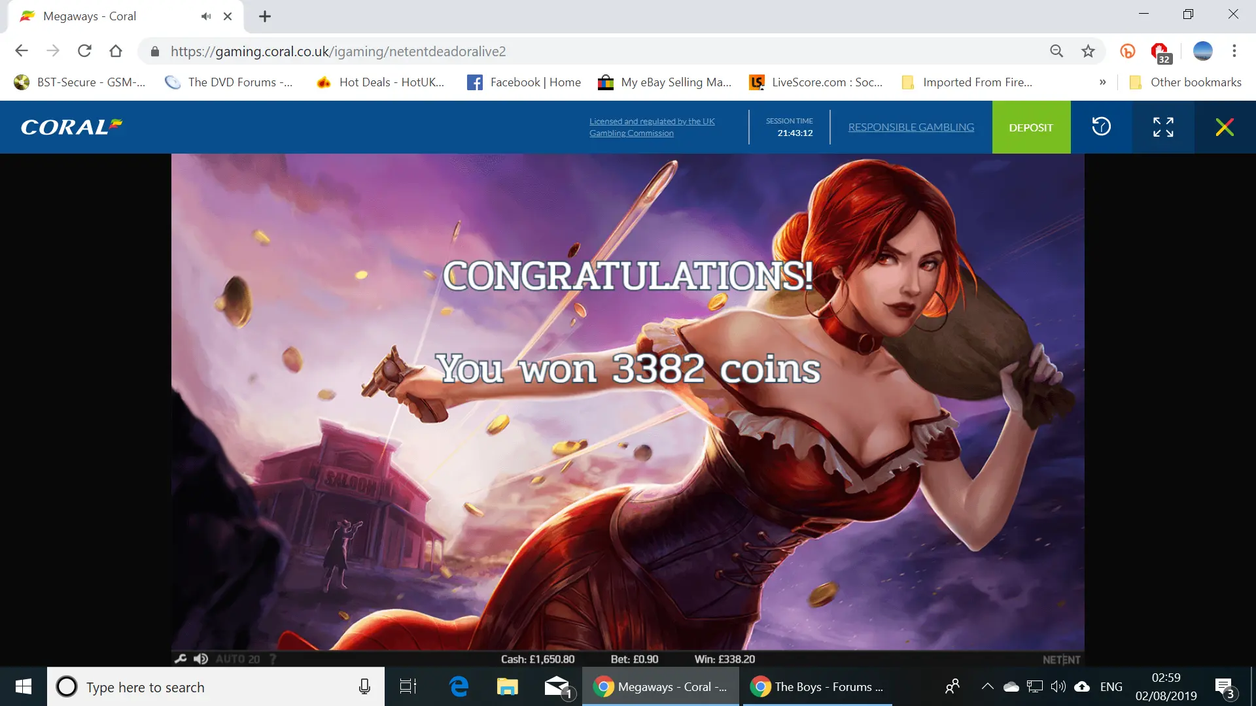Open UK Gambling Commission licence link
The height and width of the screenshot is (706, 1256).
click(x=652, y=127)
